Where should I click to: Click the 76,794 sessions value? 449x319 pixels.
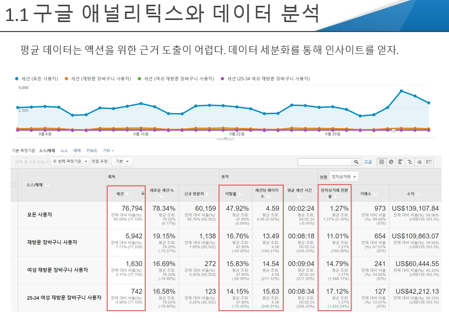click(x=132, y=209)
